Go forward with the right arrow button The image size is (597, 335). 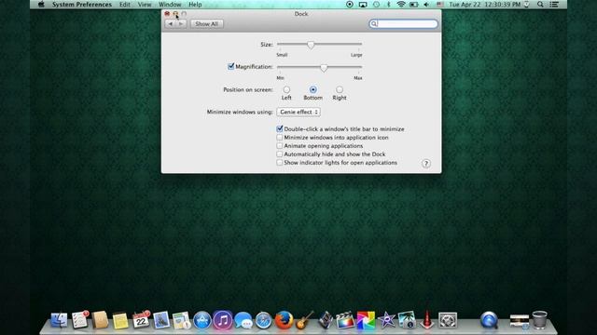pos(181,24)
